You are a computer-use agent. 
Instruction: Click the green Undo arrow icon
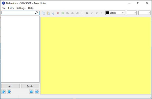point(63,13)
